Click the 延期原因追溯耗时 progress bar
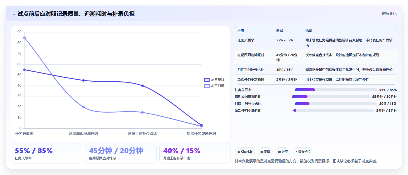 [x=331, y=97]
